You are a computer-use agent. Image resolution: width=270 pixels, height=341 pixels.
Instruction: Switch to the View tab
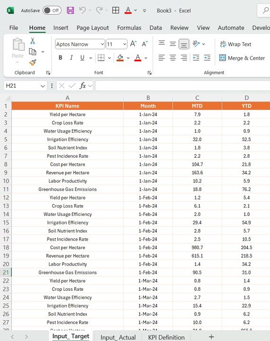point(203,28)
